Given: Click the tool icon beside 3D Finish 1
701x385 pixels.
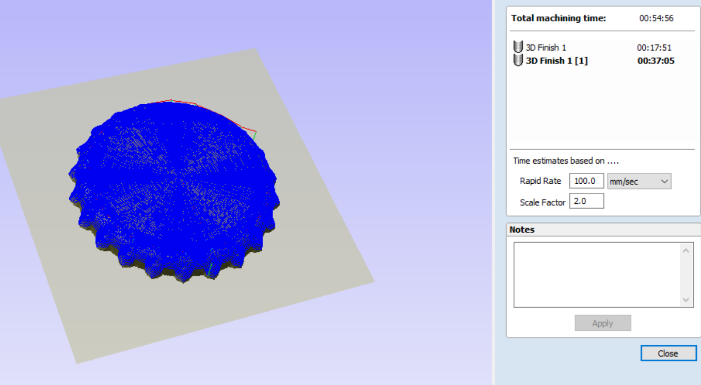Looking at the screenshot, I should [x=518, y=47].
